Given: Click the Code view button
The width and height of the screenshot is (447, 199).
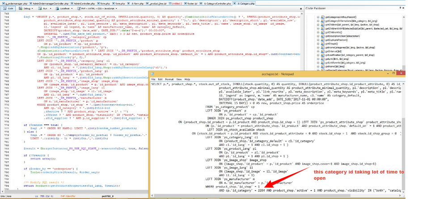Looking at the screenshot, I should pyautogui.click(x=9, y=8).
